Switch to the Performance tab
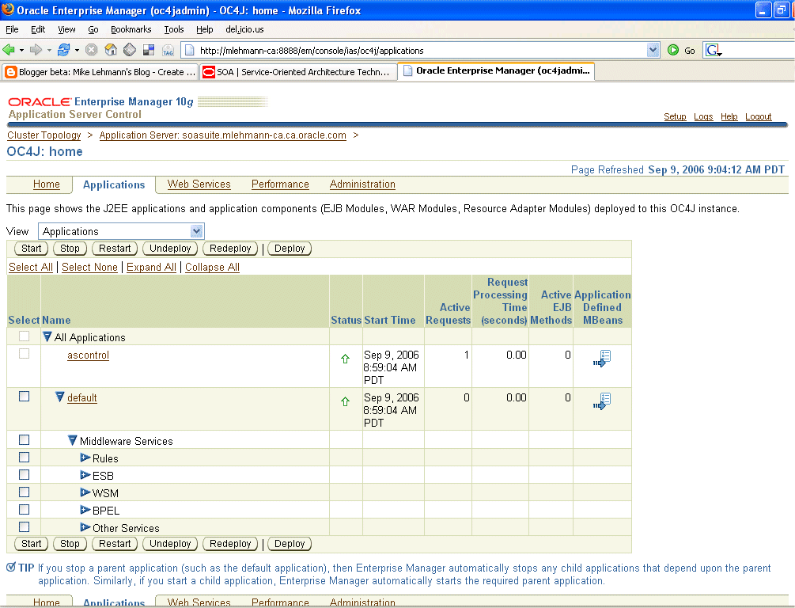 (x=280, y=184)
